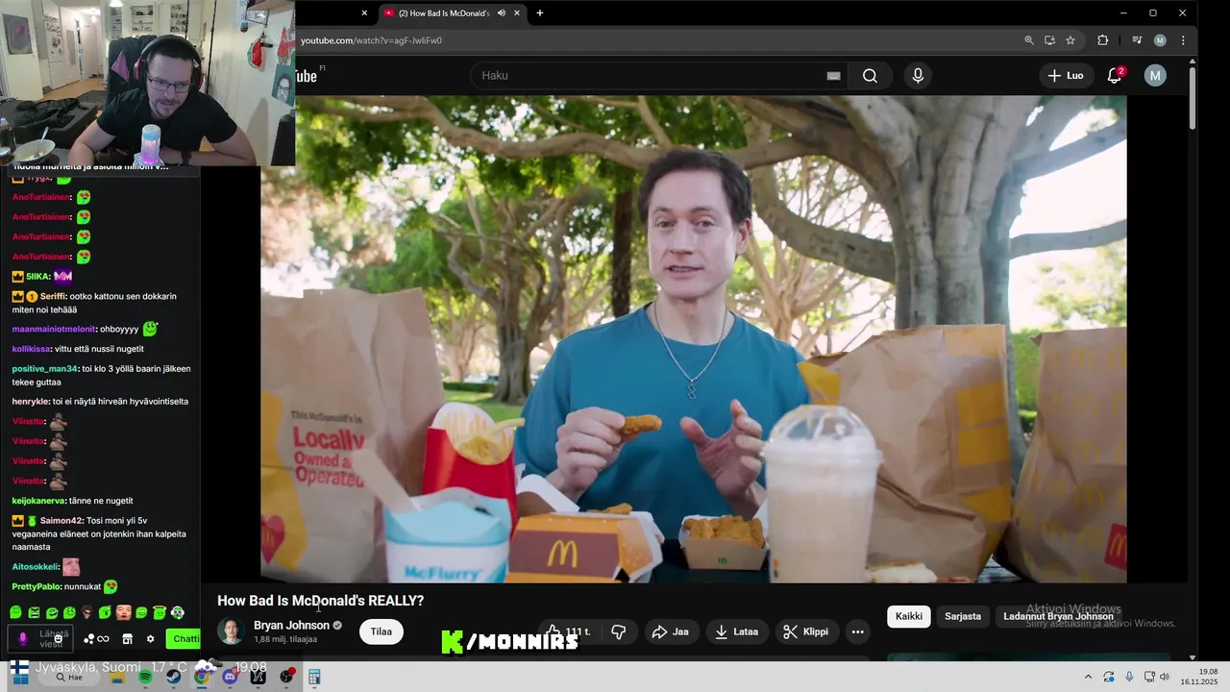
Task: Click the emote after Aitosokkeli's name
Action: click(71, 567)
